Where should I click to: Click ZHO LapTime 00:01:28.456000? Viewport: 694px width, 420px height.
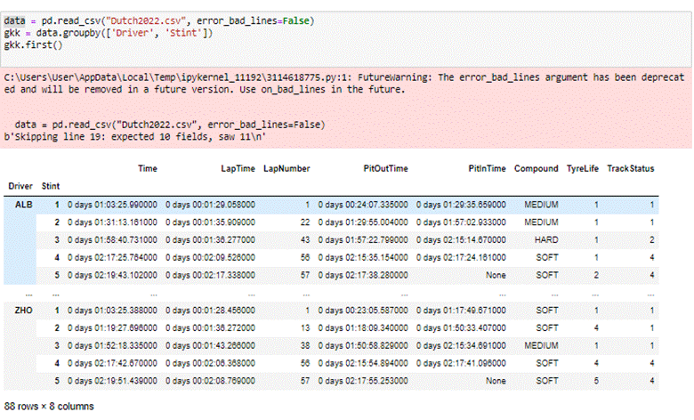pyautogui.click(x=210, y=311)
